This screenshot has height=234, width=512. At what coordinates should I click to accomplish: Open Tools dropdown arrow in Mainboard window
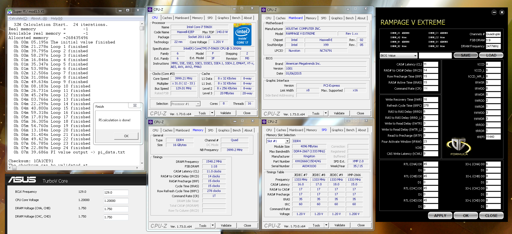[326, 113]
